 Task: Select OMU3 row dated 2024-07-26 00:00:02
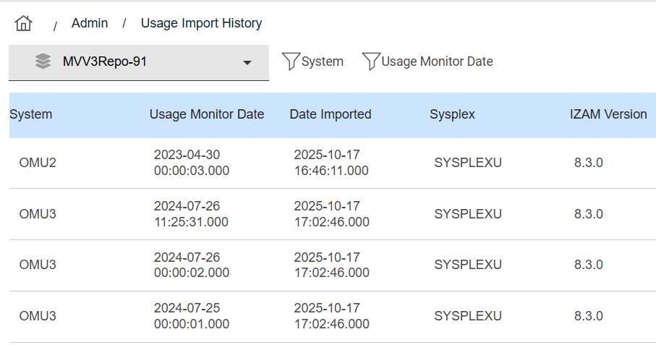[38, 265]
